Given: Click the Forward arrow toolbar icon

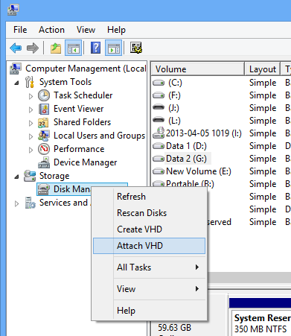Looking at the screenshot, I should (x=33, y=48).
